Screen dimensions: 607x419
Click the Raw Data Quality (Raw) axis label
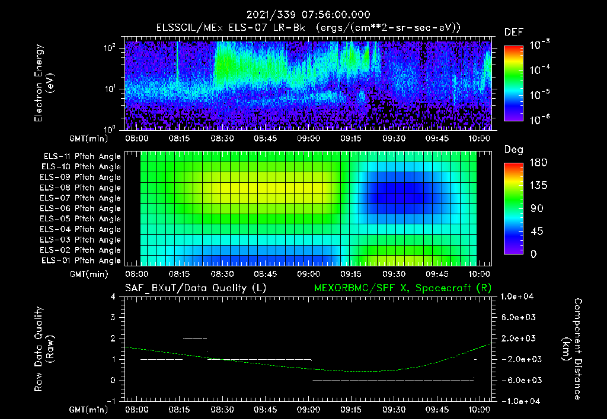point(44,349)
